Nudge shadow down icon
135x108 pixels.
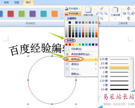pyautogui.click(x=102, y=18)
